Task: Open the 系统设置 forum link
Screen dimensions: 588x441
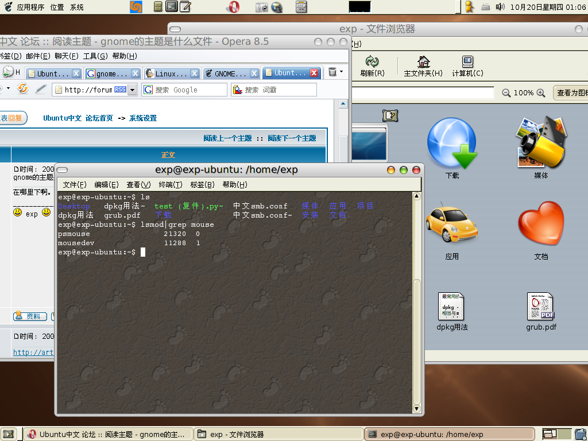Action: (x=143, y=118)
